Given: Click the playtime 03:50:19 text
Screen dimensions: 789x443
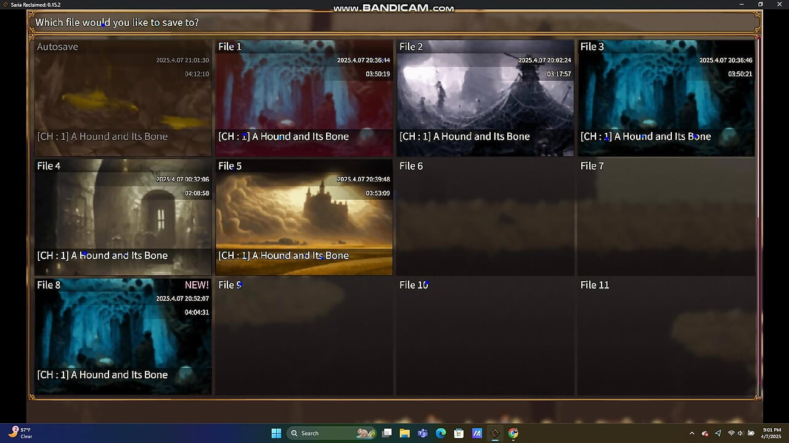Looking at the screenshot, I should (x=378, y=74).
